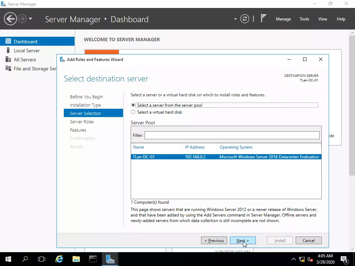Go to Features wizard step
This screenshot has width=355, height=266.
click(x=78, y=130)
